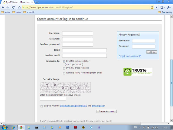This screenshot has height=130, width=173.
Task: Check Remove HTML formatting from email
Action: tap(64, 73)
